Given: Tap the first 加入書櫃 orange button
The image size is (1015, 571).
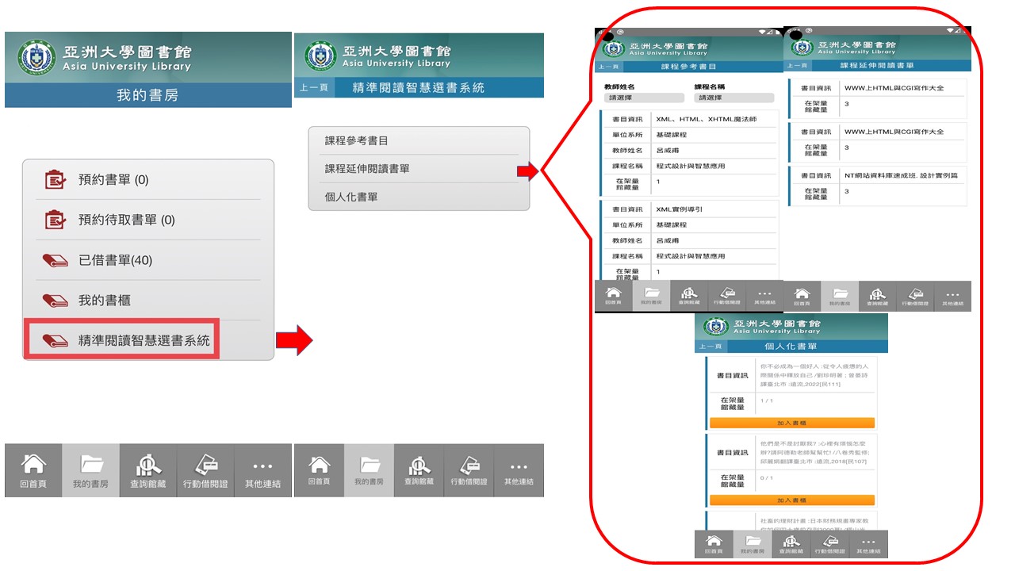Looking at the screenshot, I should point(793,423).
